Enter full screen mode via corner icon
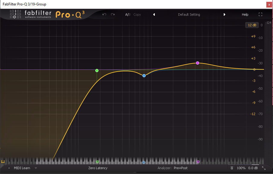 (260, 14)
